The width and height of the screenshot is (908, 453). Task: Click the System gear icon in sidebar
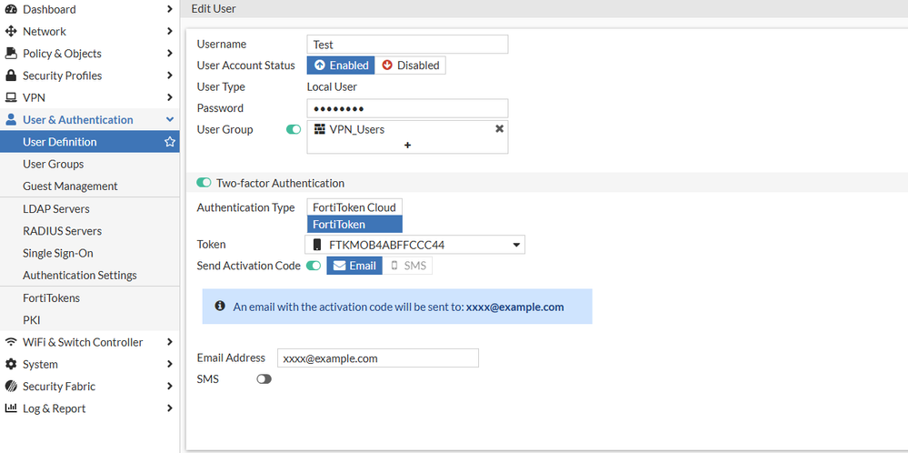[11, 364]
